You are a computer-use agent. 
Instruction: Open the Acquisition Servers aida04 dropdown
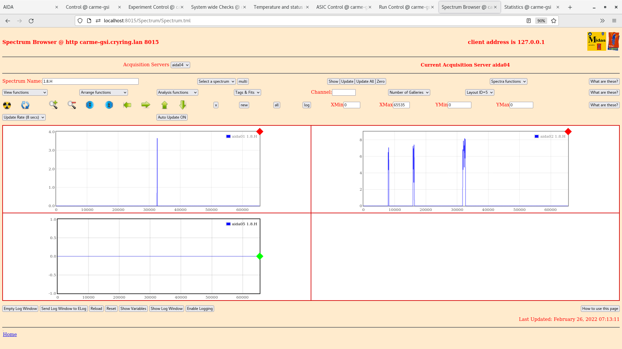pos(180,65)
